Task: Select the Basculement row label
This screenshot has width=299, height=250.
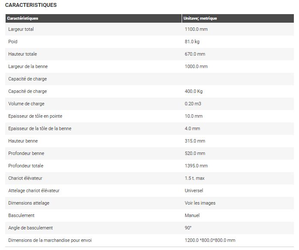Action: click(21, 216)
